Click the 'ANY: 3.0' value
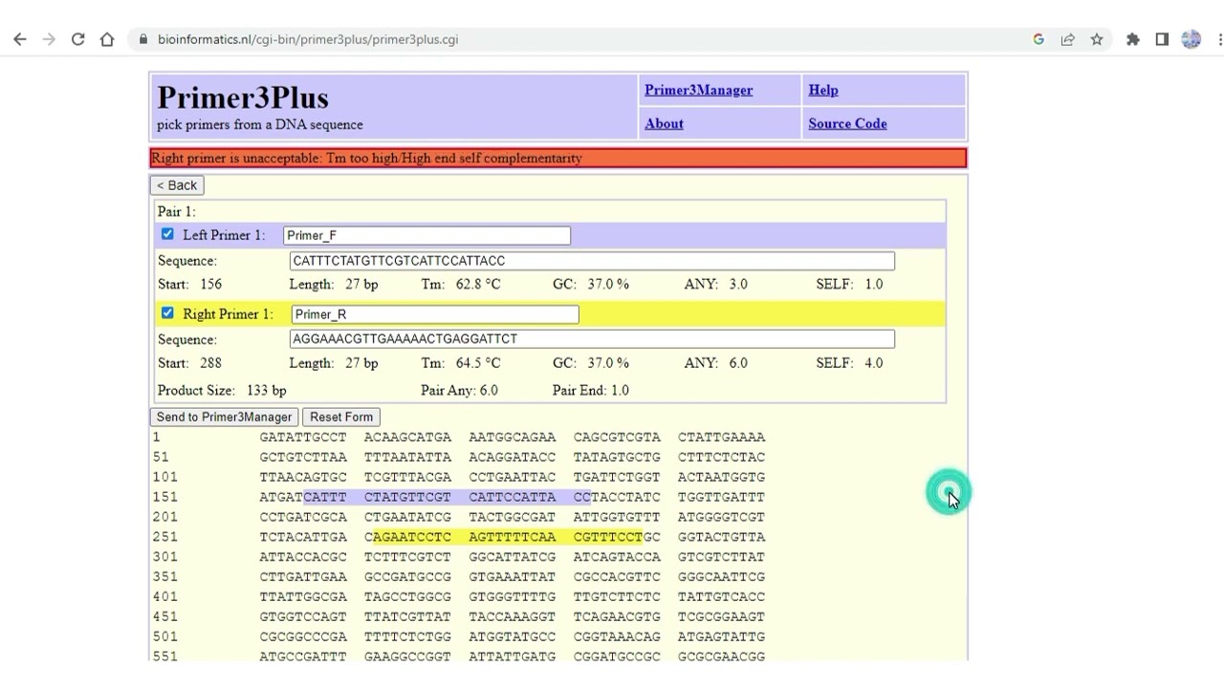Image resolution: width=1224 pixels, height=688 pixels. click(715, 284)
